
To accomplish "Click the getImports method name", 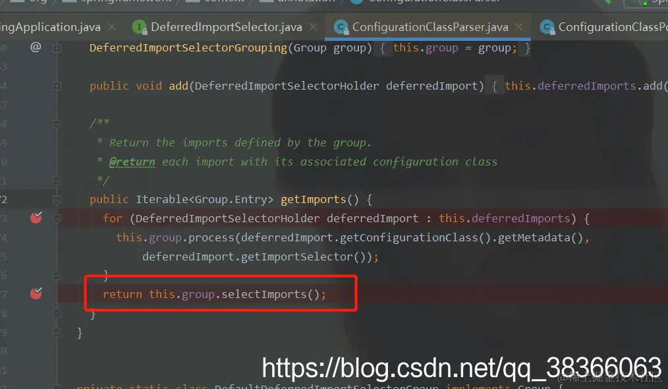I will click(313, 200).
